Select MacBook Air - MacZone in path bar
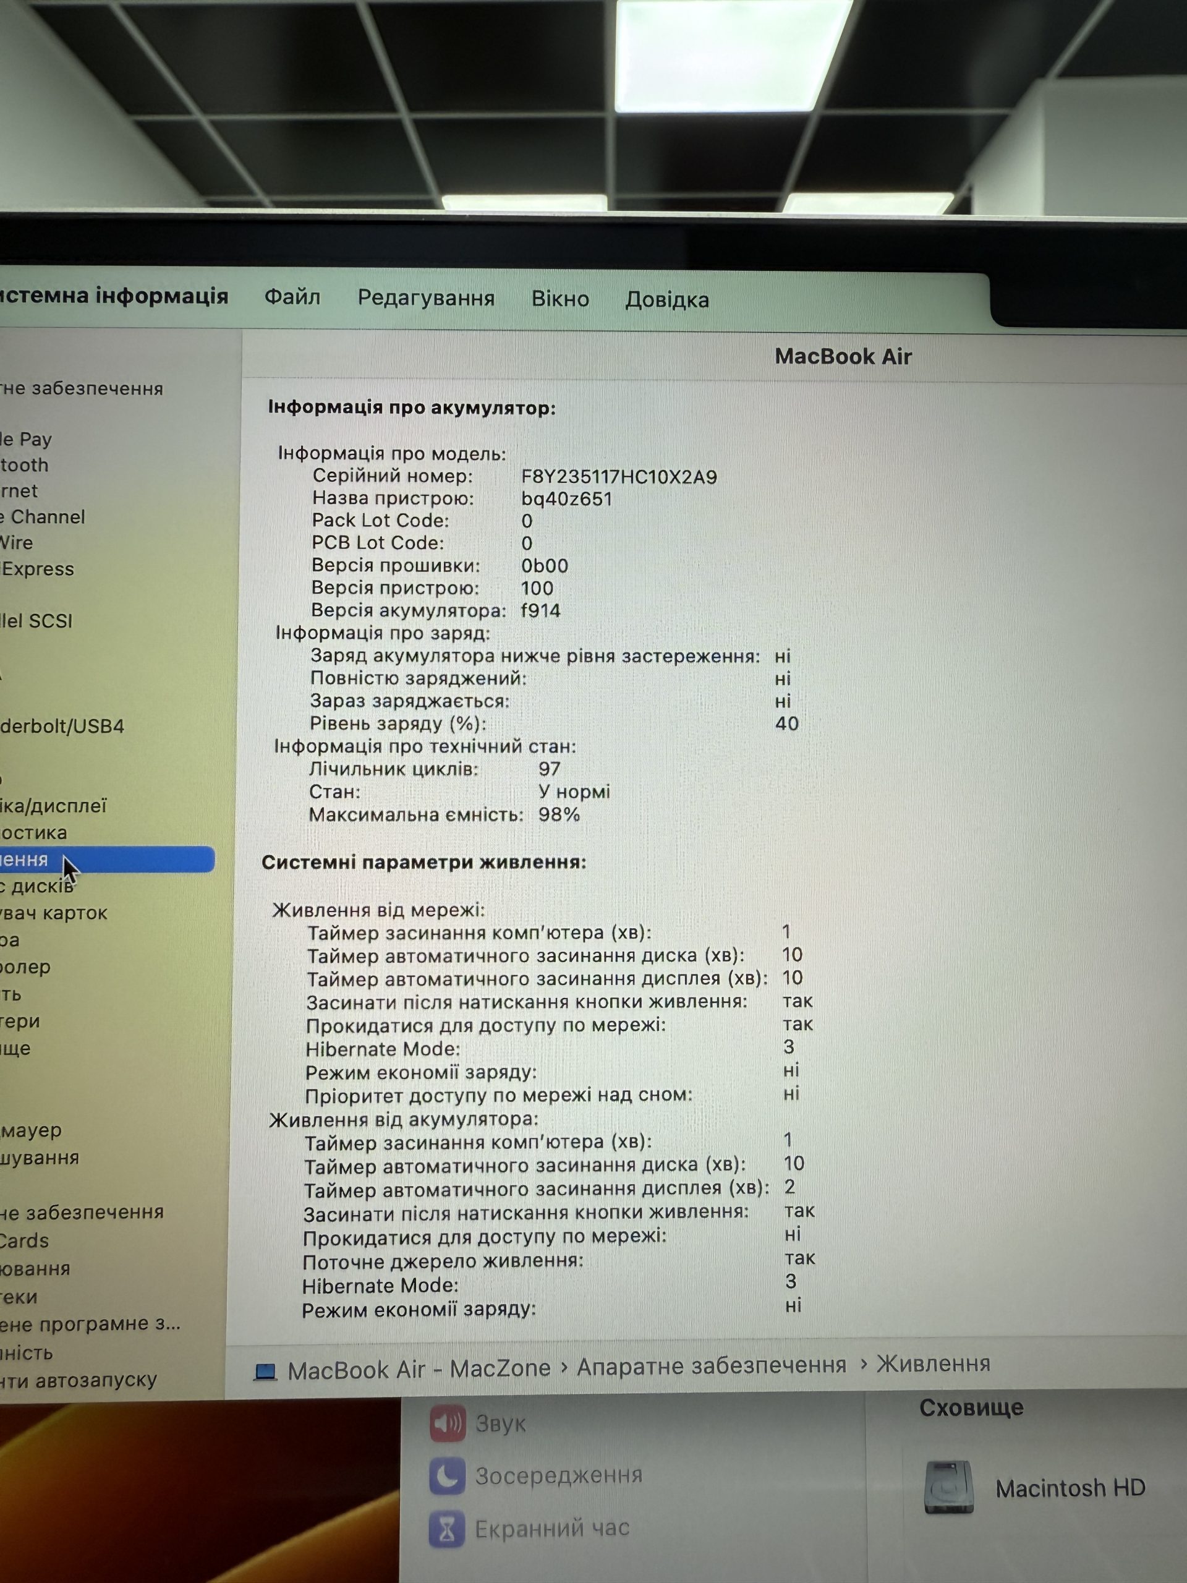 (x=419, y=1370)
